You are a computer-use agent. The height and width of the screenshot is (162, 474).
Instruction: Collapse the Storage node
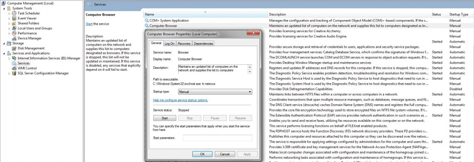click(x=4, y=43)
